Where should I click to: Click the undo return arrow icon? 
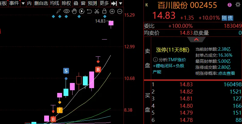[89, 11]
